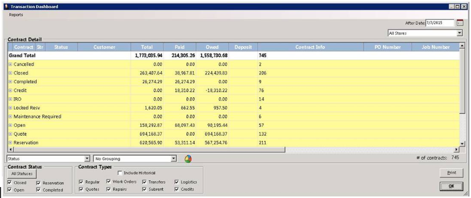Click the Quote total 694,168.37 in Total column
The image size is (471, 198).
(151, 134)
